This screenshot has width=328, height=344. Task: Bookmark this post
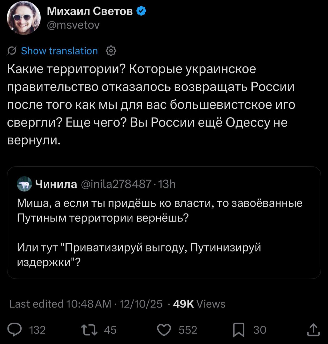pos(238,330)
